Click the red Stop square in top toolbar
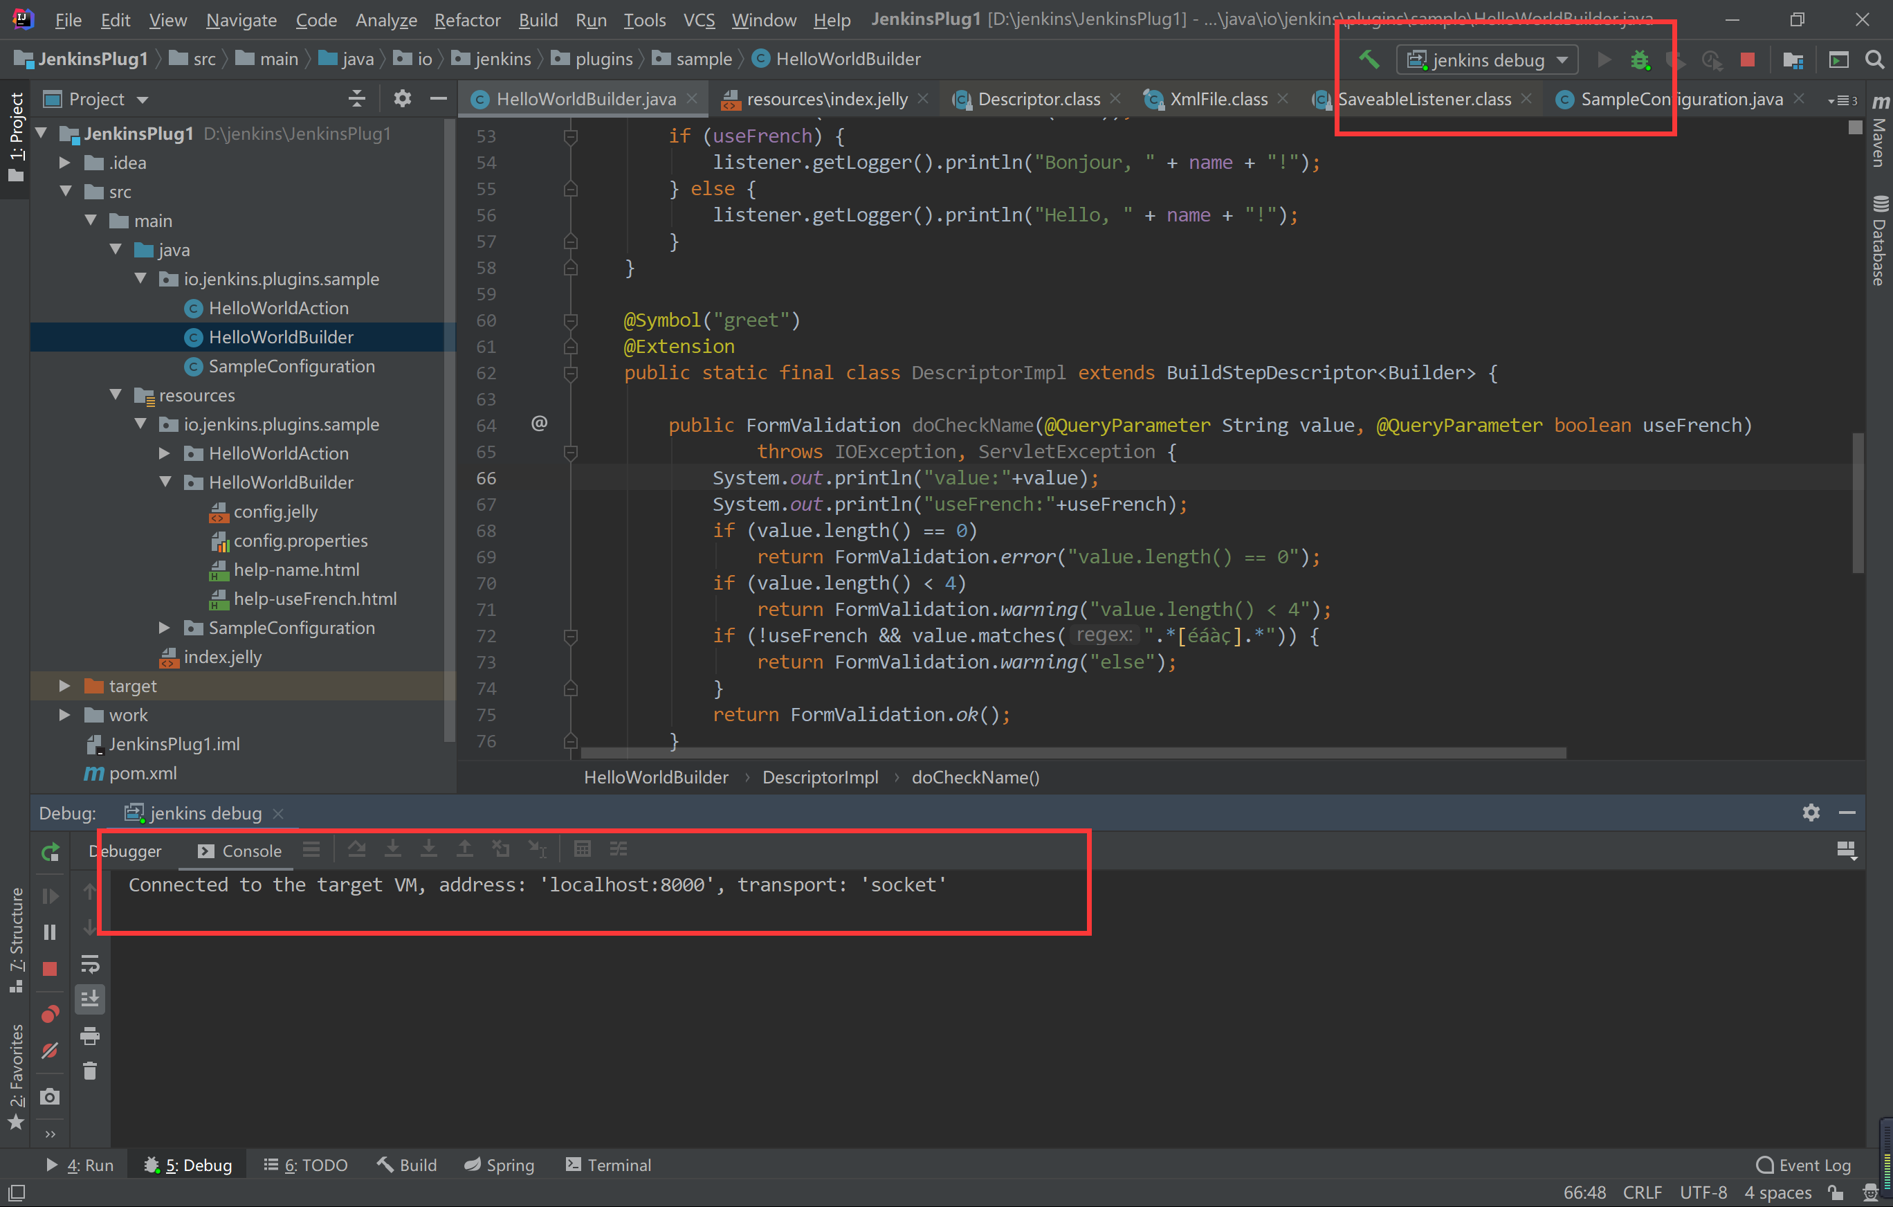This screenshot has height=1207, width=1893. pyautogui.click(x=1747, y=60)
